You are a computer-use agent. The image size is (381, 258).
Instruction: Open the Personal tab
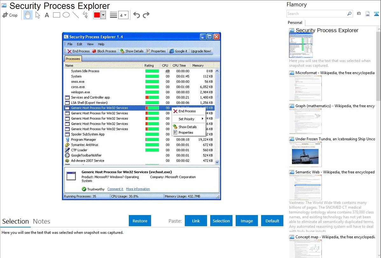[295, 23]
